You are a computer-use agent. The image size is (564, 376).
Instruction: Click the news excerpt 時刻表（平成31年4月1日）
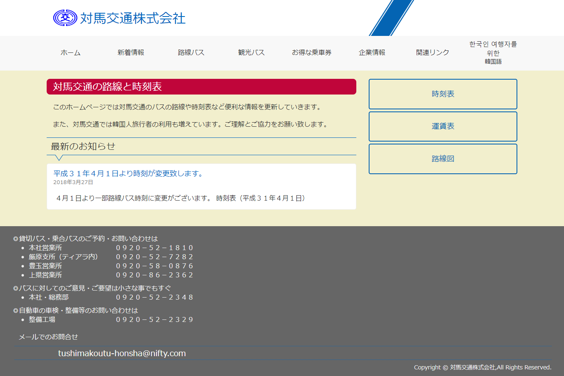pos(261,198)
